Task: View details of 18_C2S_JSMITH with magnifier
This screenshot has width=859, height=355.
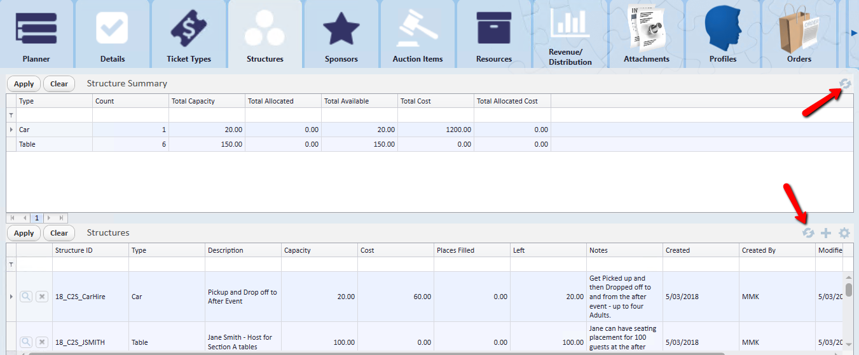Action: coord(26,342)
